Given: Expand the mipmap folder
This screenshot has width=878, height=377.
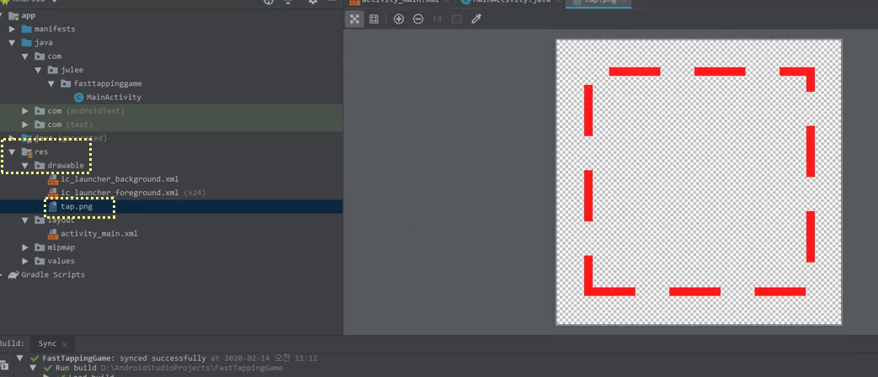Looking at the screenshot, I should pos(25,247).
